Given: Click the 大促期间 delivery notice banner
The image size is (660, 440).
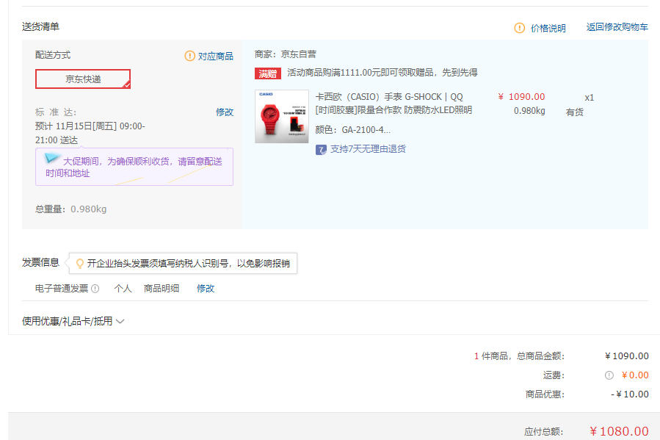Looking at the screenshot, I should [x=134, y=167].
